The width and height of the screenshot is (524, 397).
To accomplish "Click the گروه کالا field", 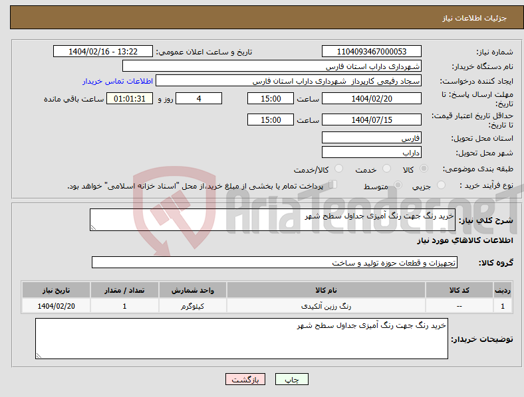I will pyautogui.click(x=275, y=262).
